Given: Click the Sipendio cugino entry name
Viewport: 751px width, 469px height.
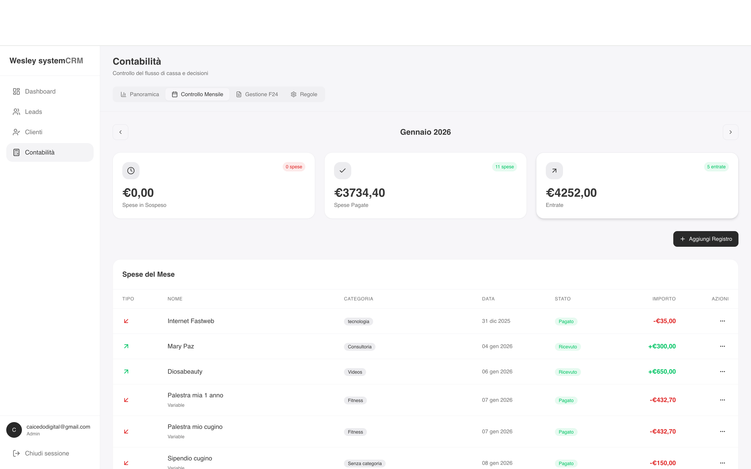Looking at the screenshot, I should [190, 458].
